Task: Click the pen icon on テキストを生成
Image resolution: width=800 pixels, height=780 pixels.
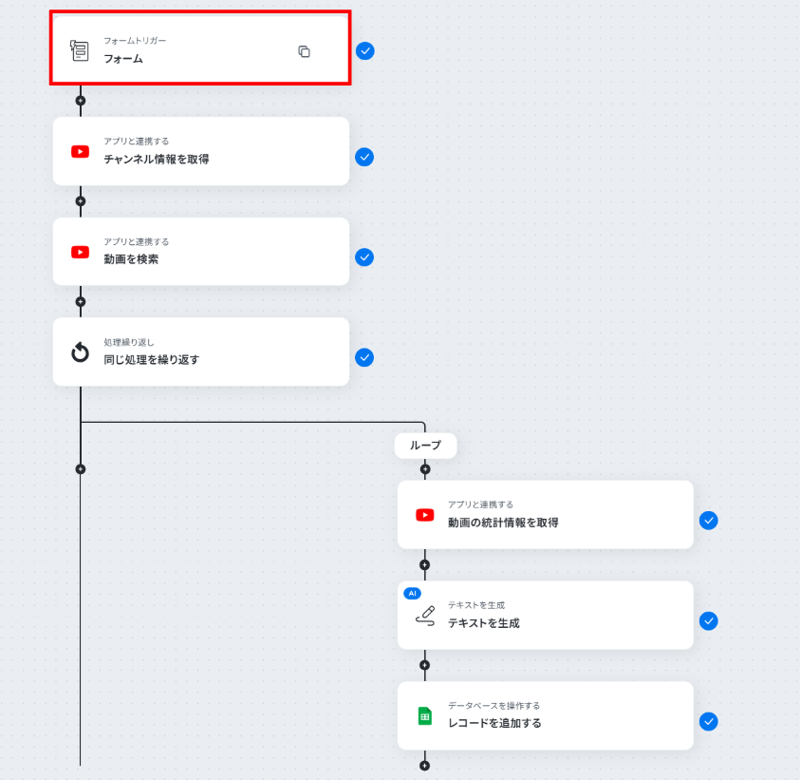Action: pos(425,616)
